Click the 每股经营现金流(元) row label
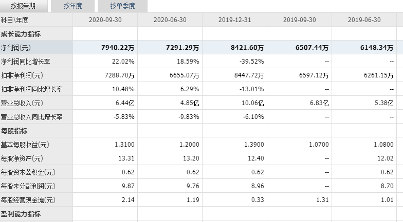Screen dimensions: 403x222 (28, 200)
